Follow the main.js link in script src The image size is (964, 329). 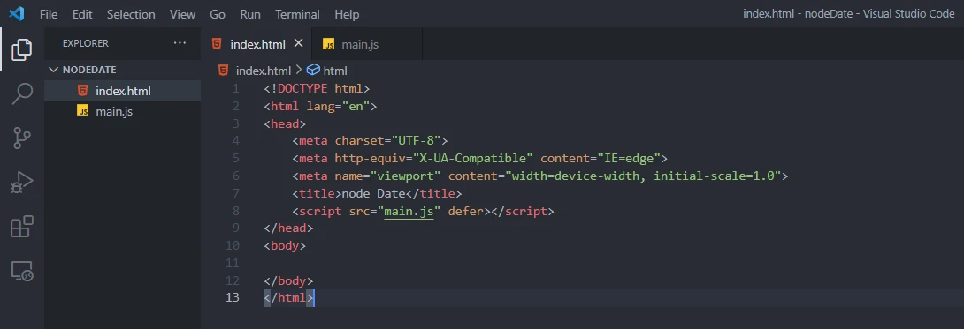(409, 212)
